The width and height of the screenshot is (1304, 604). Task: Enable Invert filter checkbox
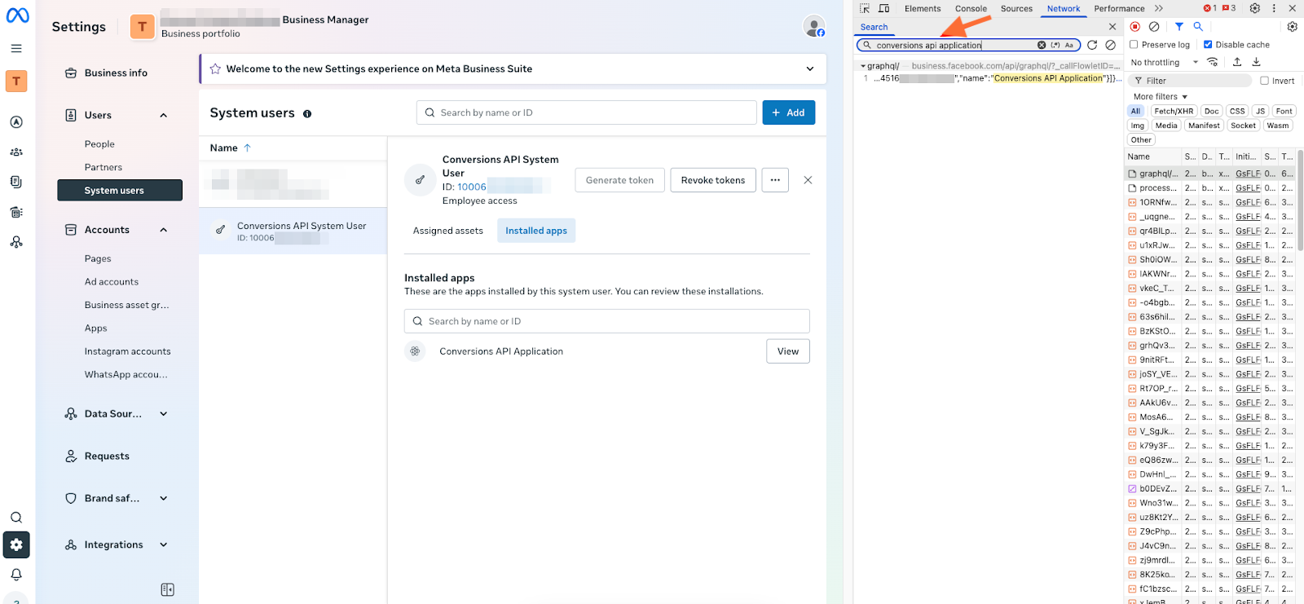(x=1264, y=81)
